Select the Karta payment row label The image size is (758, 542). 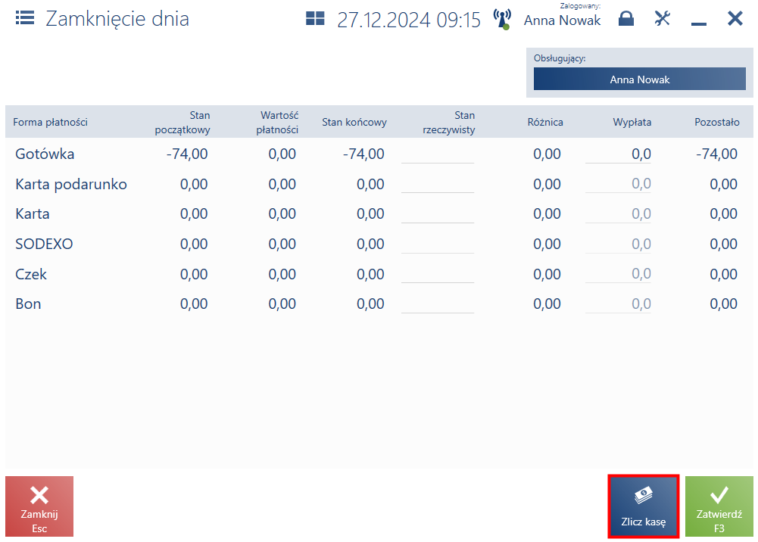coord(33,214)
